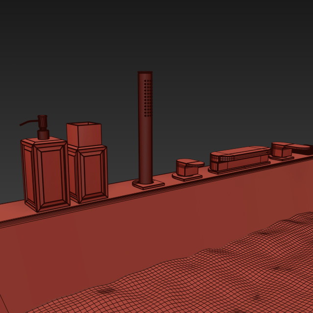Click the soap dispenser front inset panel
Screen dimensions: 313x313
pyautogui.click(x=50, y=176)
